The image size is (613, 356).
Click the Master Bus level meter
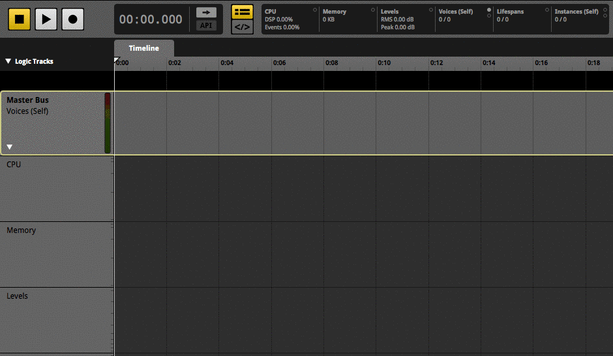108,123
